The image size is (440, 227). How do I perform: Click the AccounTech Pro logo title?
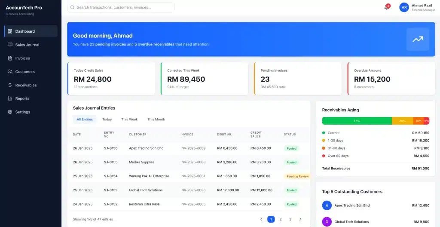pos(24,8)
